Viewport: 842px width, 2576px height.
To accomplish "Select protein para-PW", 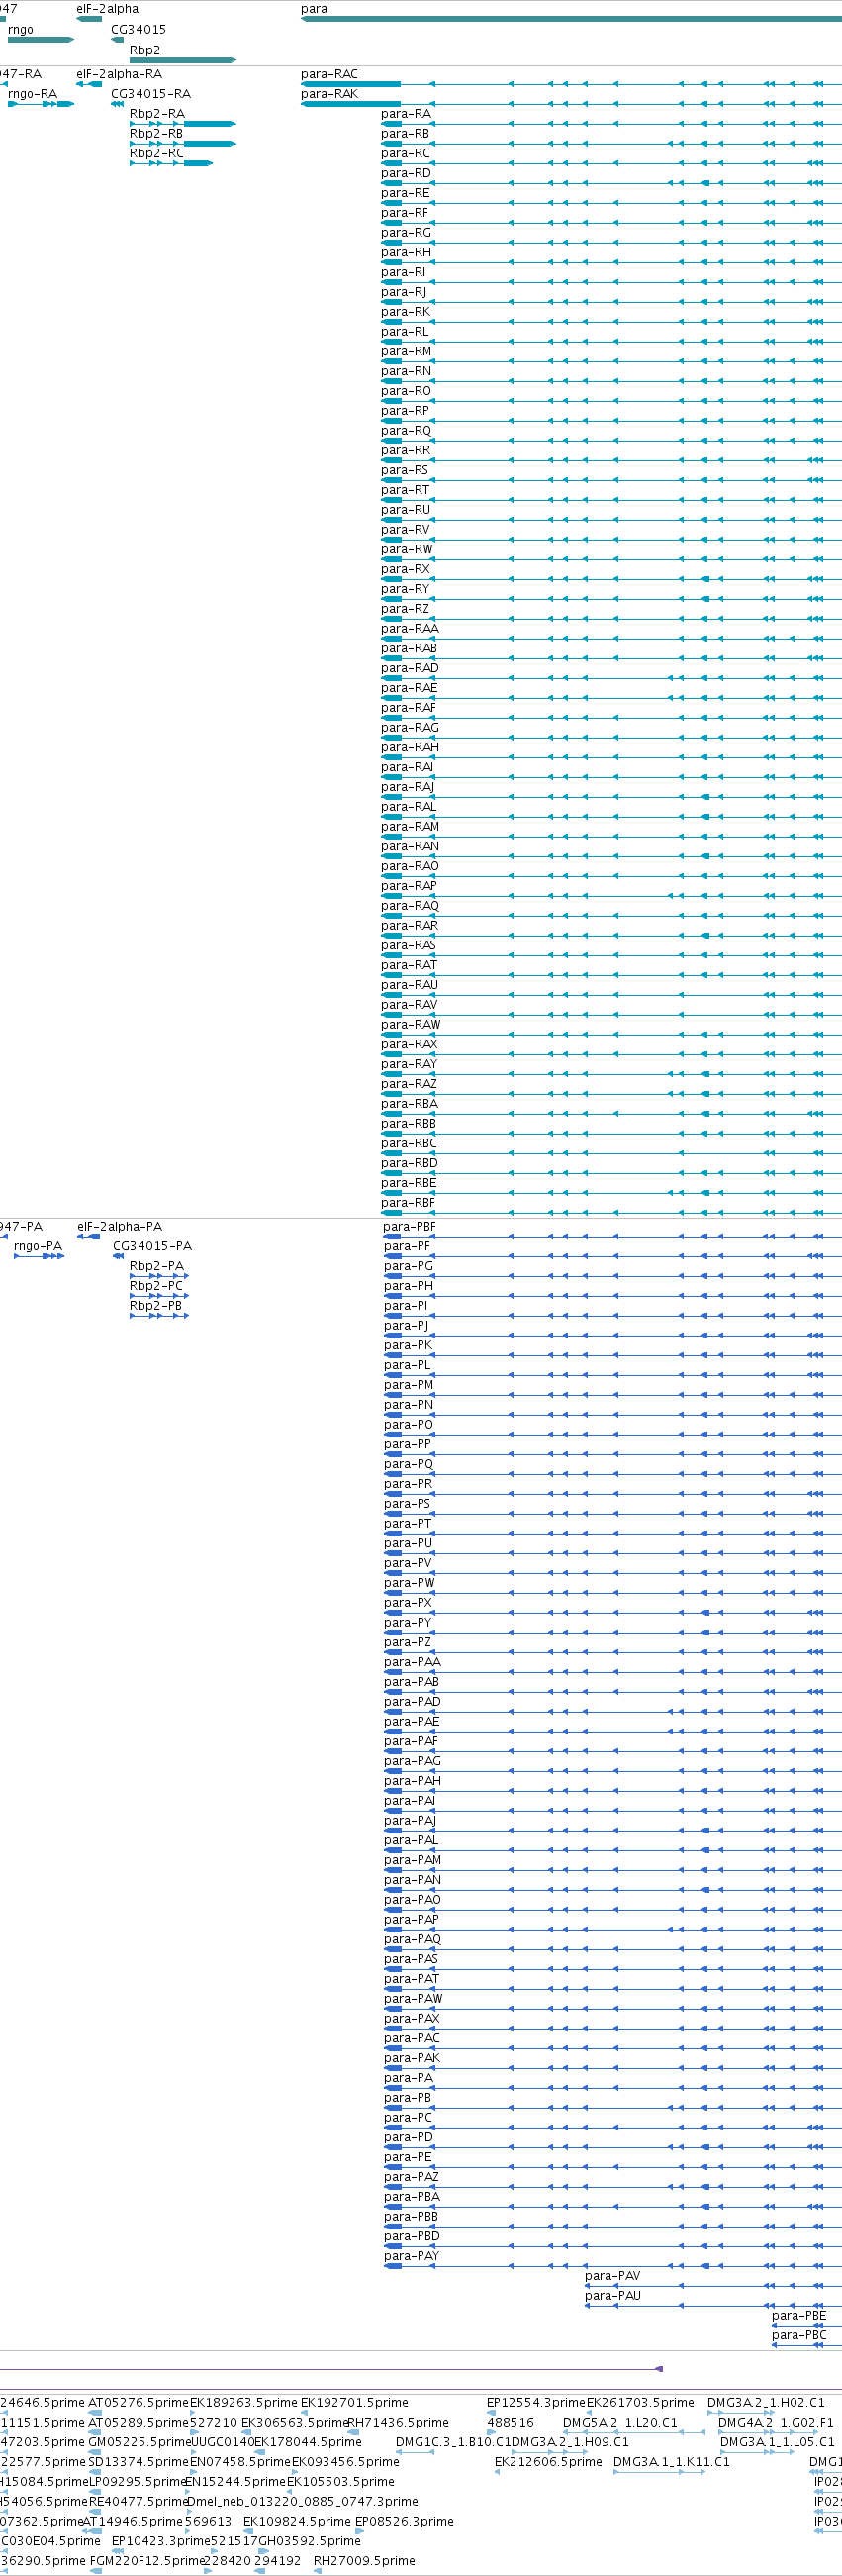I will (410, 1583).
